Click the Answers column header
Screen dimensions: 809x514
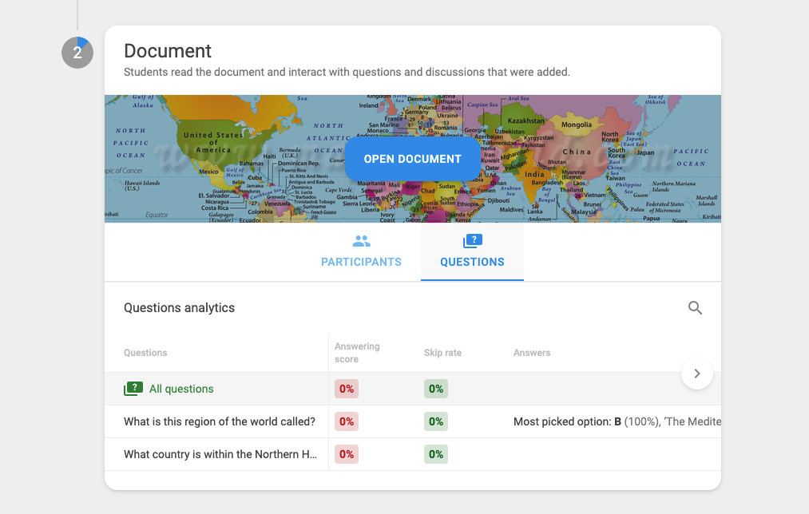pos(532,353)
